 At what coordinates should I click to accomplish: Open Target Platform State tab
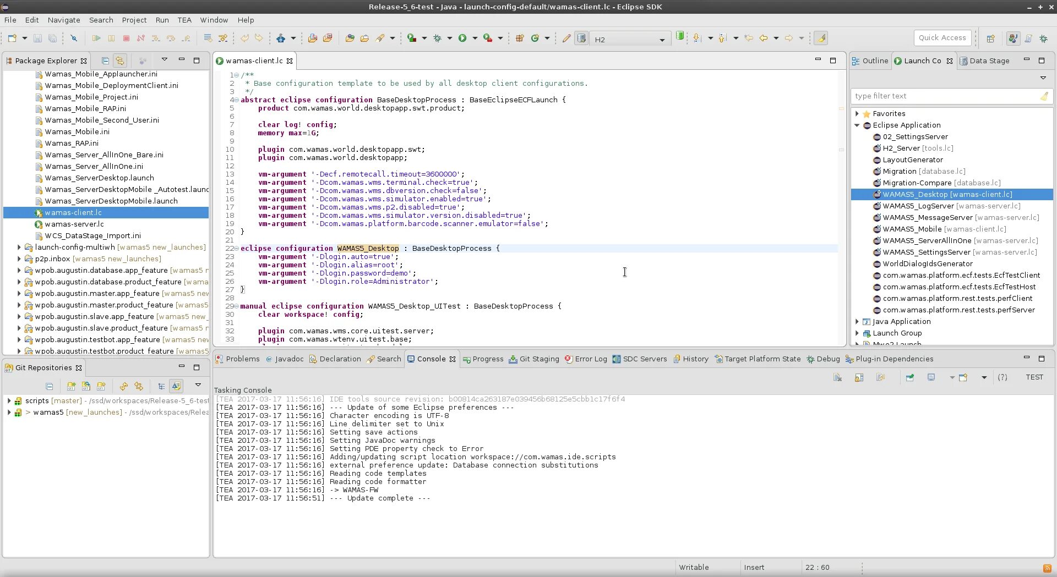pyautogui.click(x=758, y=359)
